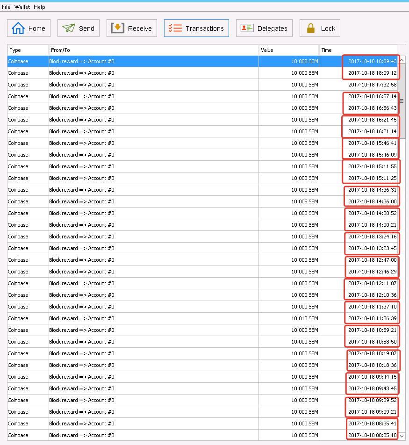Select the transaction at 2017-10-18 17:32:58
This screenshot has width=409, height=445.
(x=202, y=85)
